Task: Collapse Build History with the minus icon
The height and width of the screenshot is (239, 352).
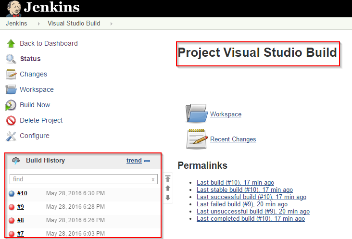Action: click(x=147, y=161)
